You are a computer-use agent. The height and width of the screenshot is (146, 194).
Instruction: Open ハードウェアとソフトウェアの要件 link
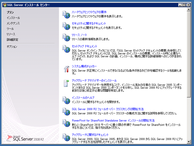click(x=89, y=12)
